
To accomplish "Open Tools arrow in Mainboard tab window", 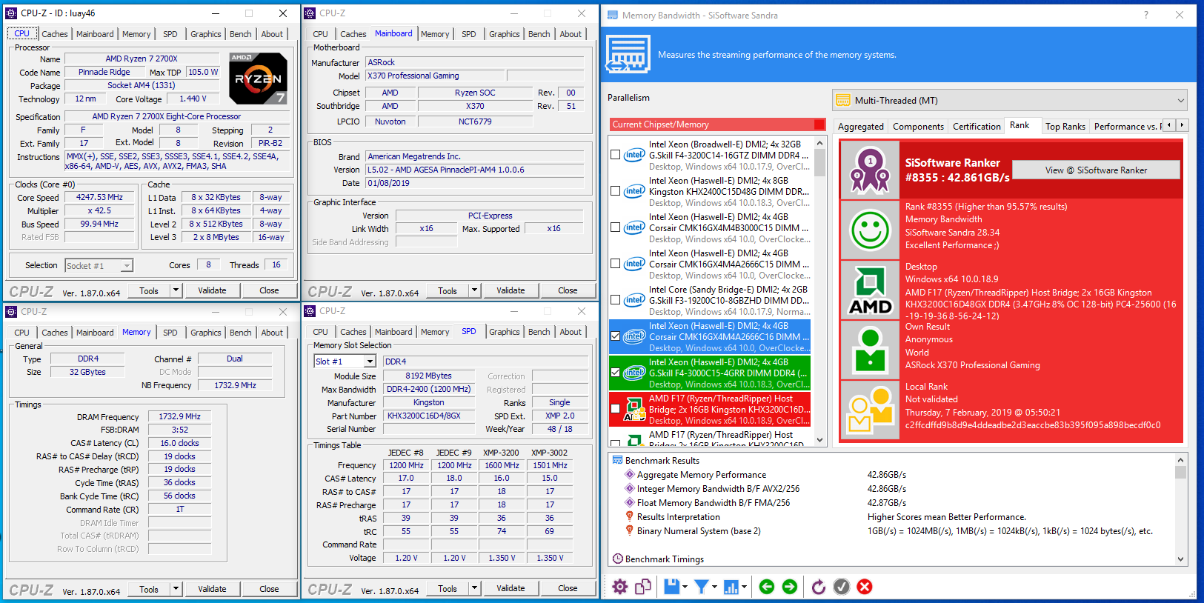I will [475, 290].
